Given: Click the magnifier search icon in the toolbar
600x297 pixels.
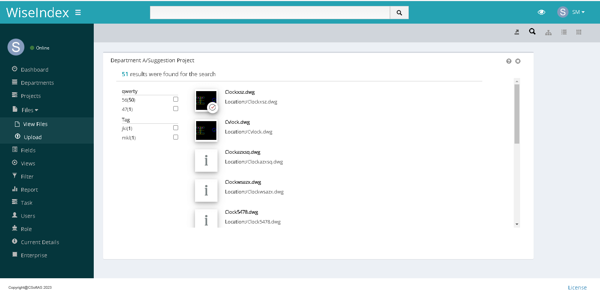Looking at the screenshot, I should 532,31.
